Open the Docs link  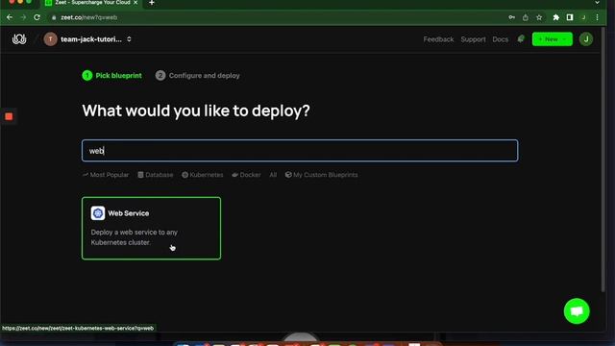(x=500, y=39)
